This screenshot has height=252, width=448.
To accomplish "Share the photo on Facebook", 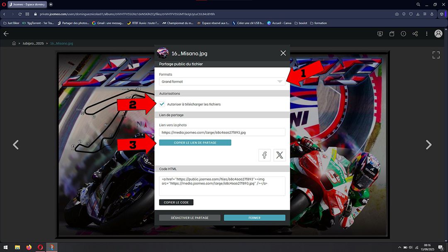I will click(x=265, y=155).
